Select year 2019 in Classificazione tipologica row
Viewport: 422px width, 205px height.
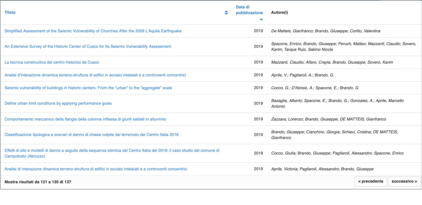pos(258,135)
